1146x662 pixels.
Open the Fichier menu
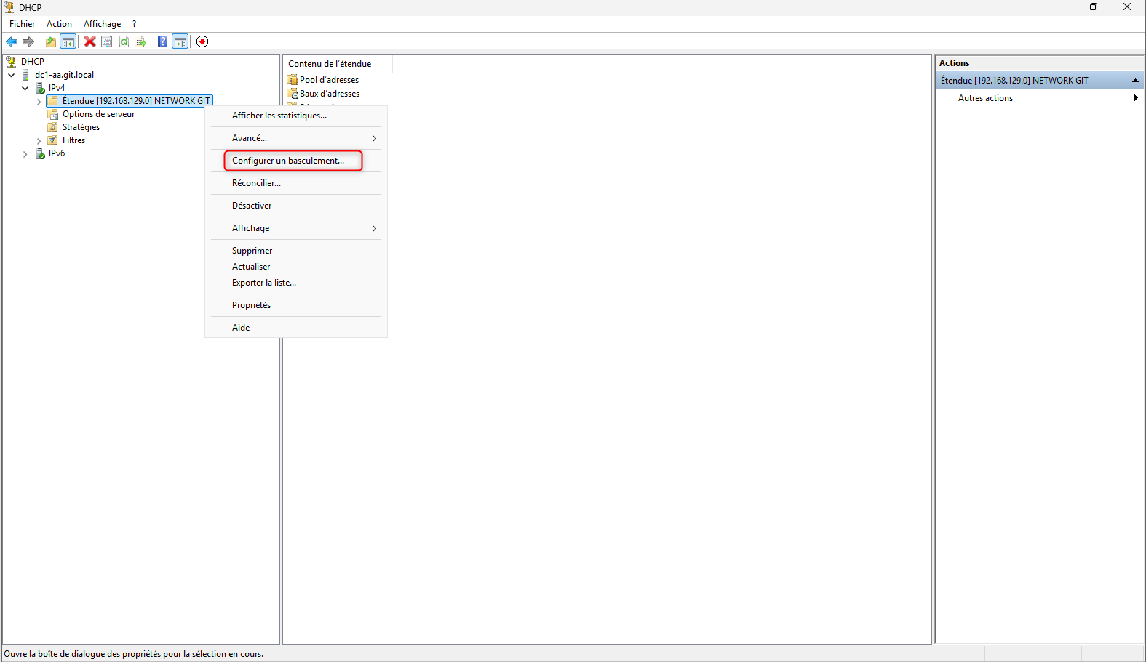tap(22, 24)
